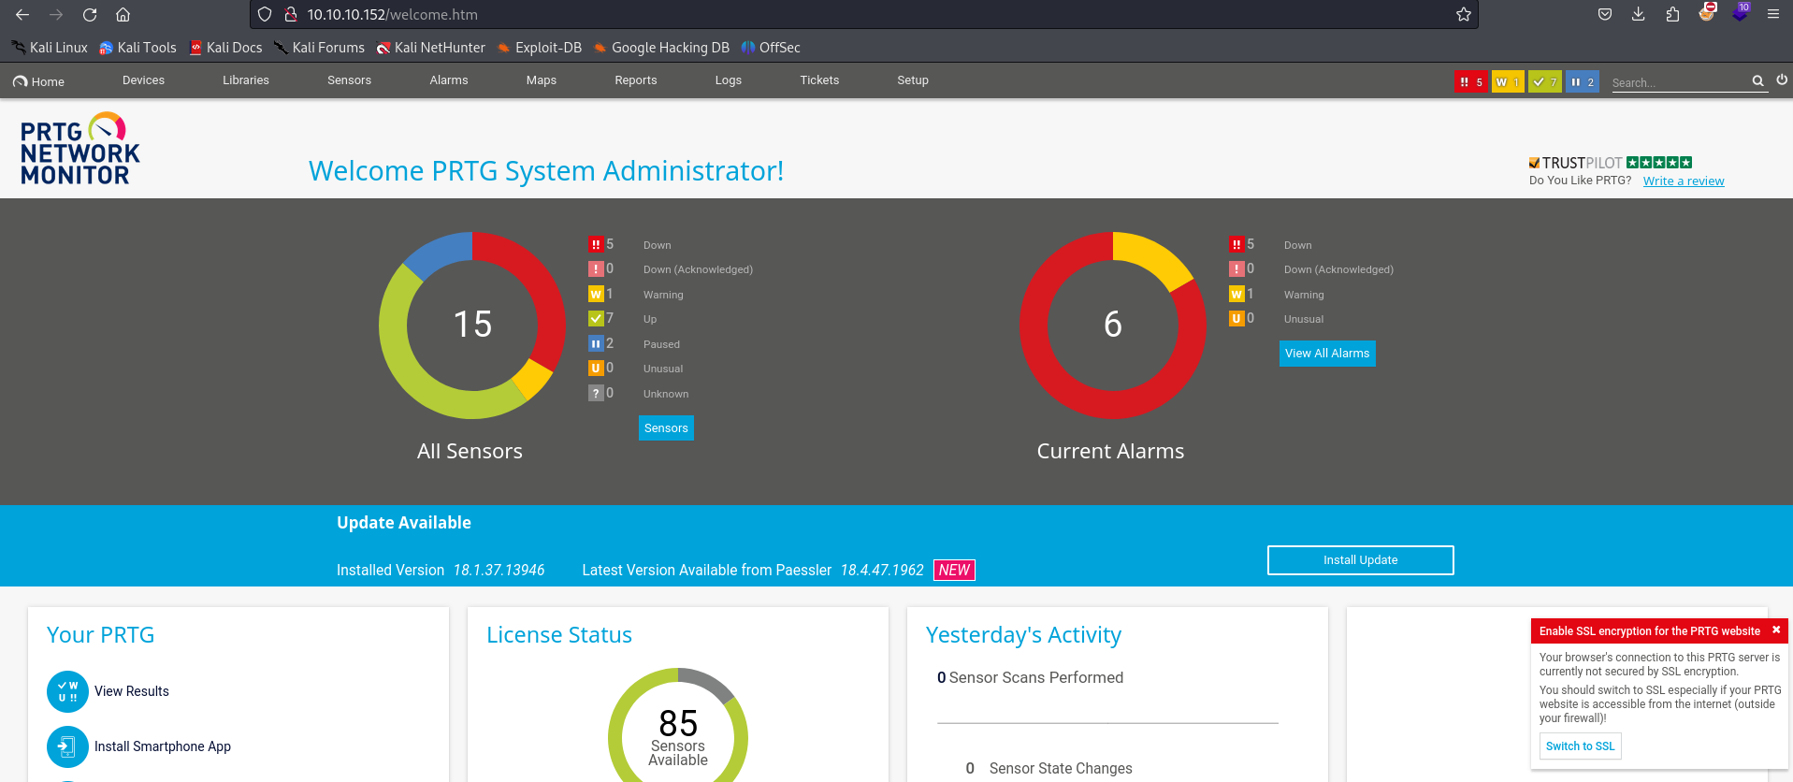1793x782 pixels.
Task: Follow the Write a review link
Action: [x=1683, y=181]
